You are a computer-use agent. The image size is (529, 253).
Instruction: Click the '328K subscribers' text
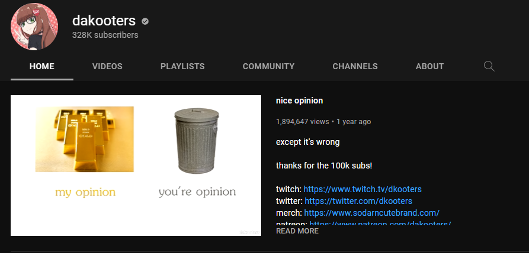tap(105, 35)
